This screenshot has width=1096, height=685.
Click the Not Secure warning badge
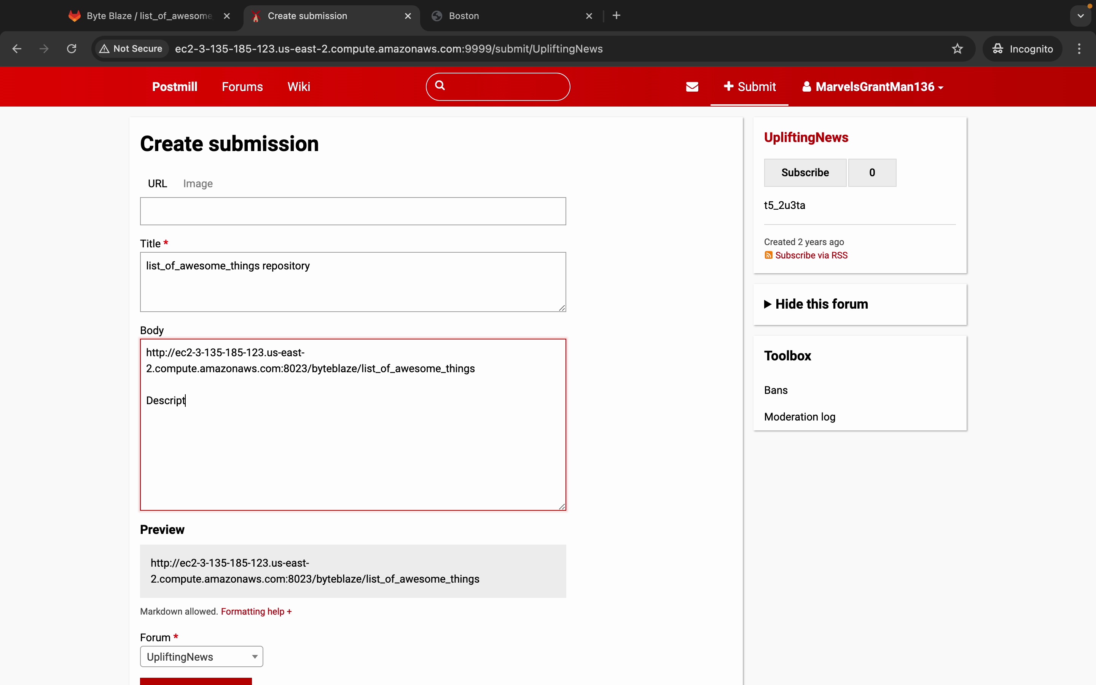pyautogui.click(x=131, y=49)
